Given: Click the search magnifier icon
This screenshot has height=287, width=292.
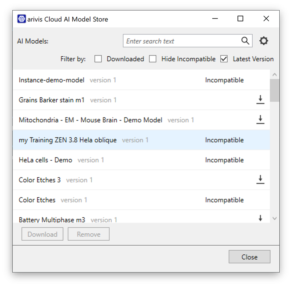Looking at the screenshot, I should point(245,41).
